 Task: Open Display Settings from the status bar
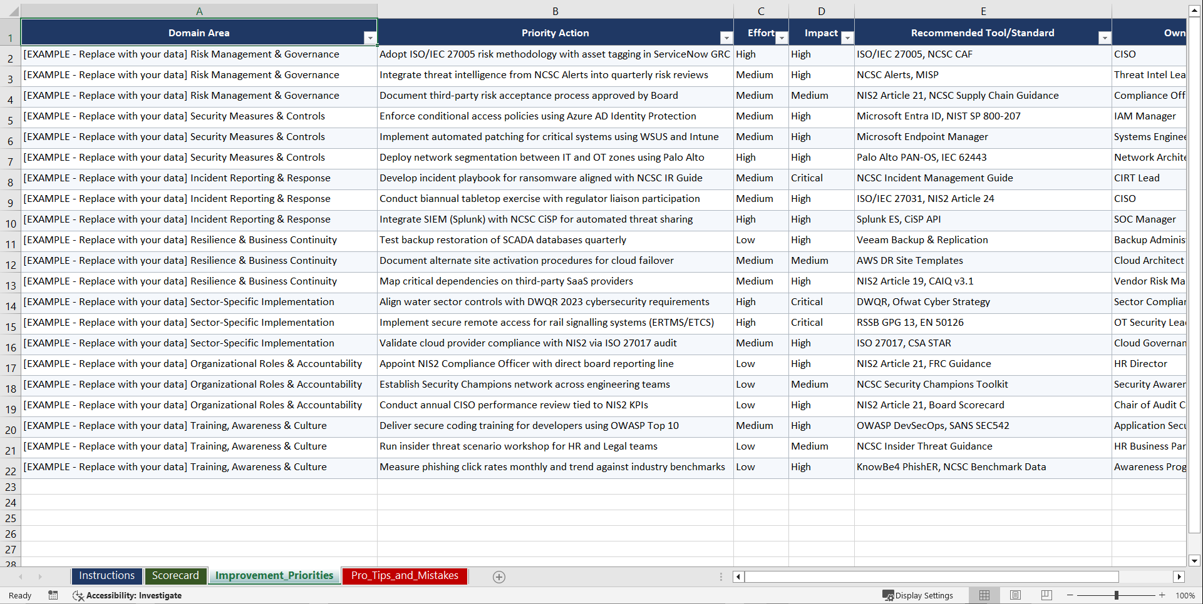(x=919, y=595)
